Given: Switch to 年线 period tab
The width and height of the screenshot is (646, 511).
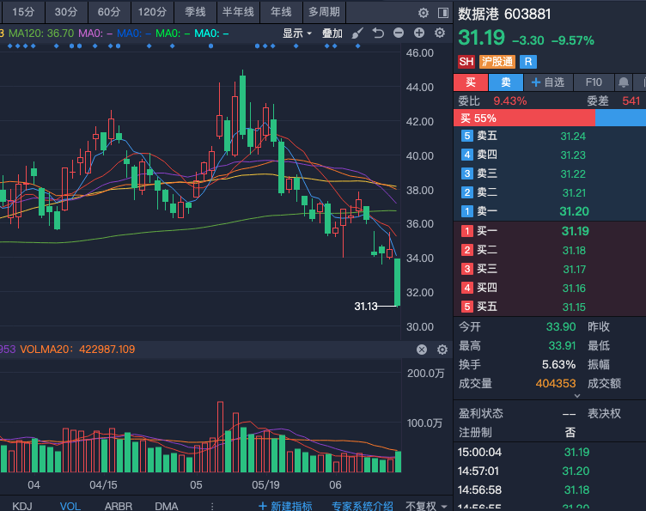Looking at the screenshot, I should click(281, 12).
